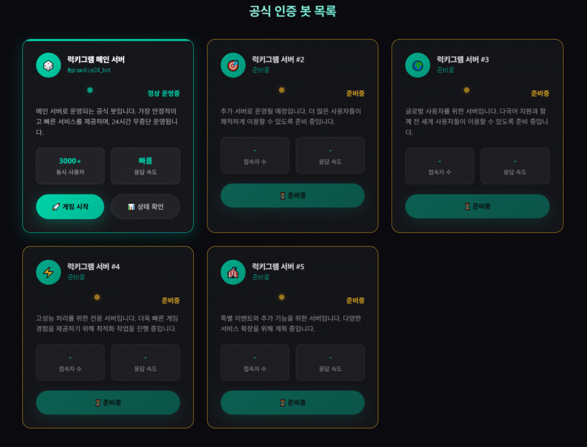Click the 빠름 응답 속도 stat box

pos(145,166)
